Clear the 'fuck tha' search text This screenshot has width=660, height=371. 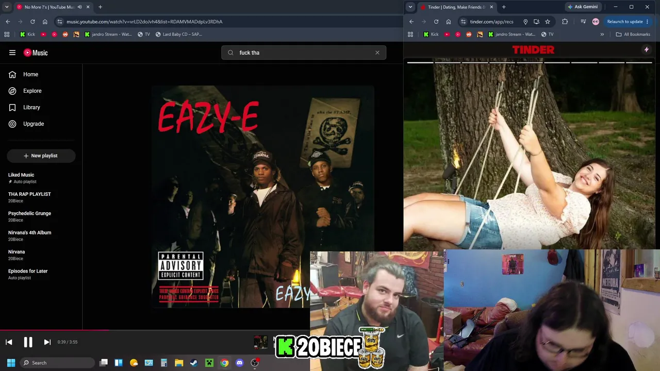[377, 53]
